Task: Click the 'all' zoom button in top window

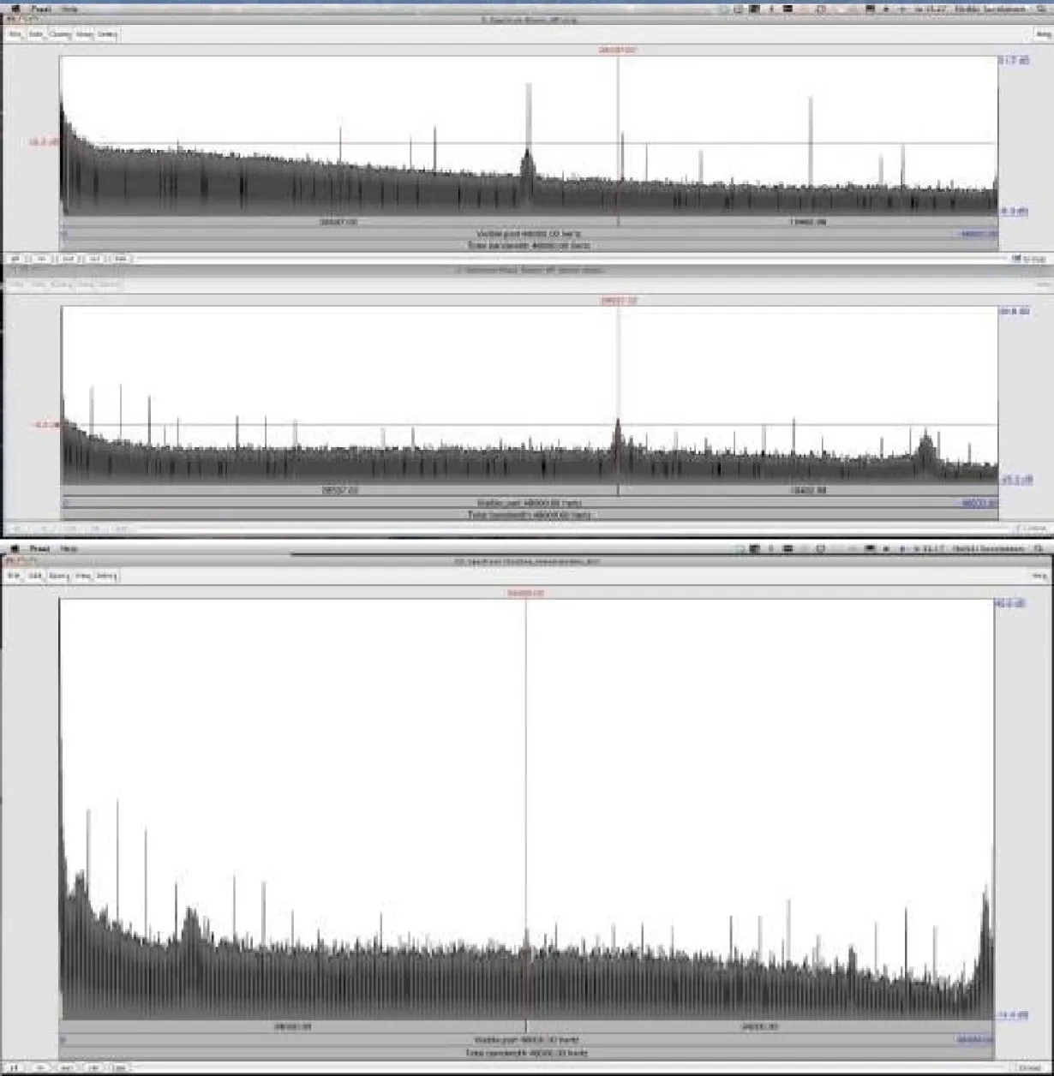Action: [x=15, y=258]
